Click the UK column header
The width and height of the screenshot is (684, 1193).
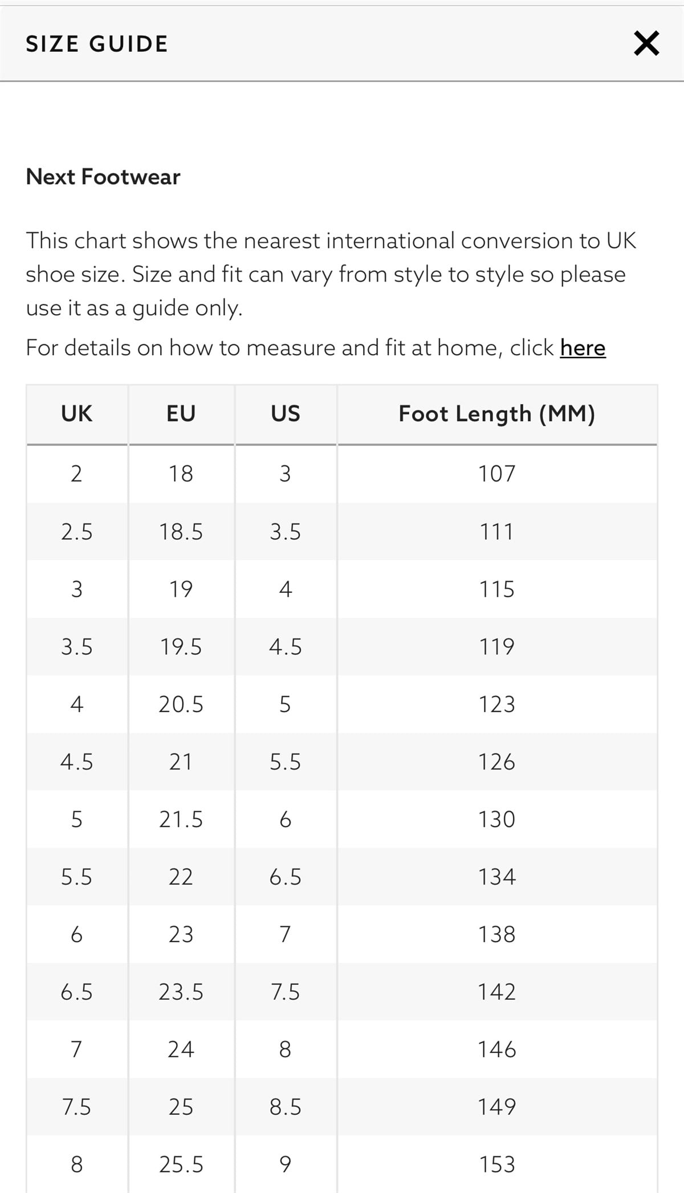[76, 414]
